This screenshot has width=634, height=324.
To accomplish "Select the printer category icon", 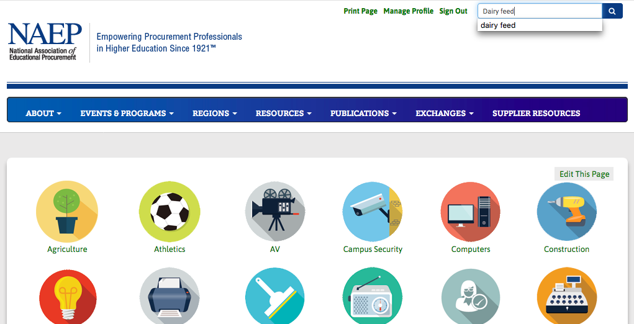I will (x=170, y=297).
